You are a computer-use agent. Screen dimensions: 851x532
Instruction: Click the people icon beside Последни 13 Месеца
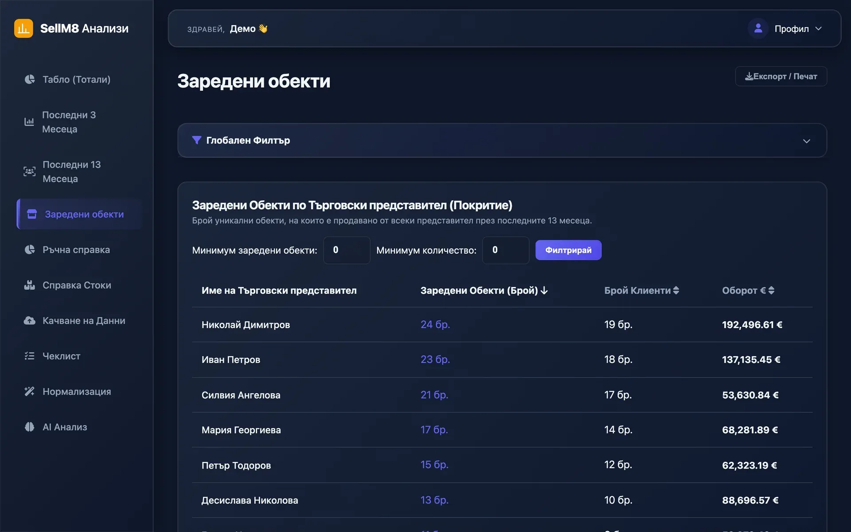pos(29,171)
